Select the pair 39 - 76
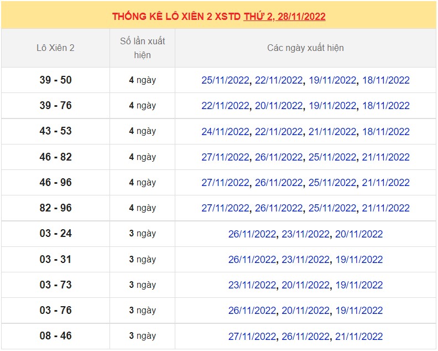Viewport: 438px width, 351px height. [x=56, y=105]
